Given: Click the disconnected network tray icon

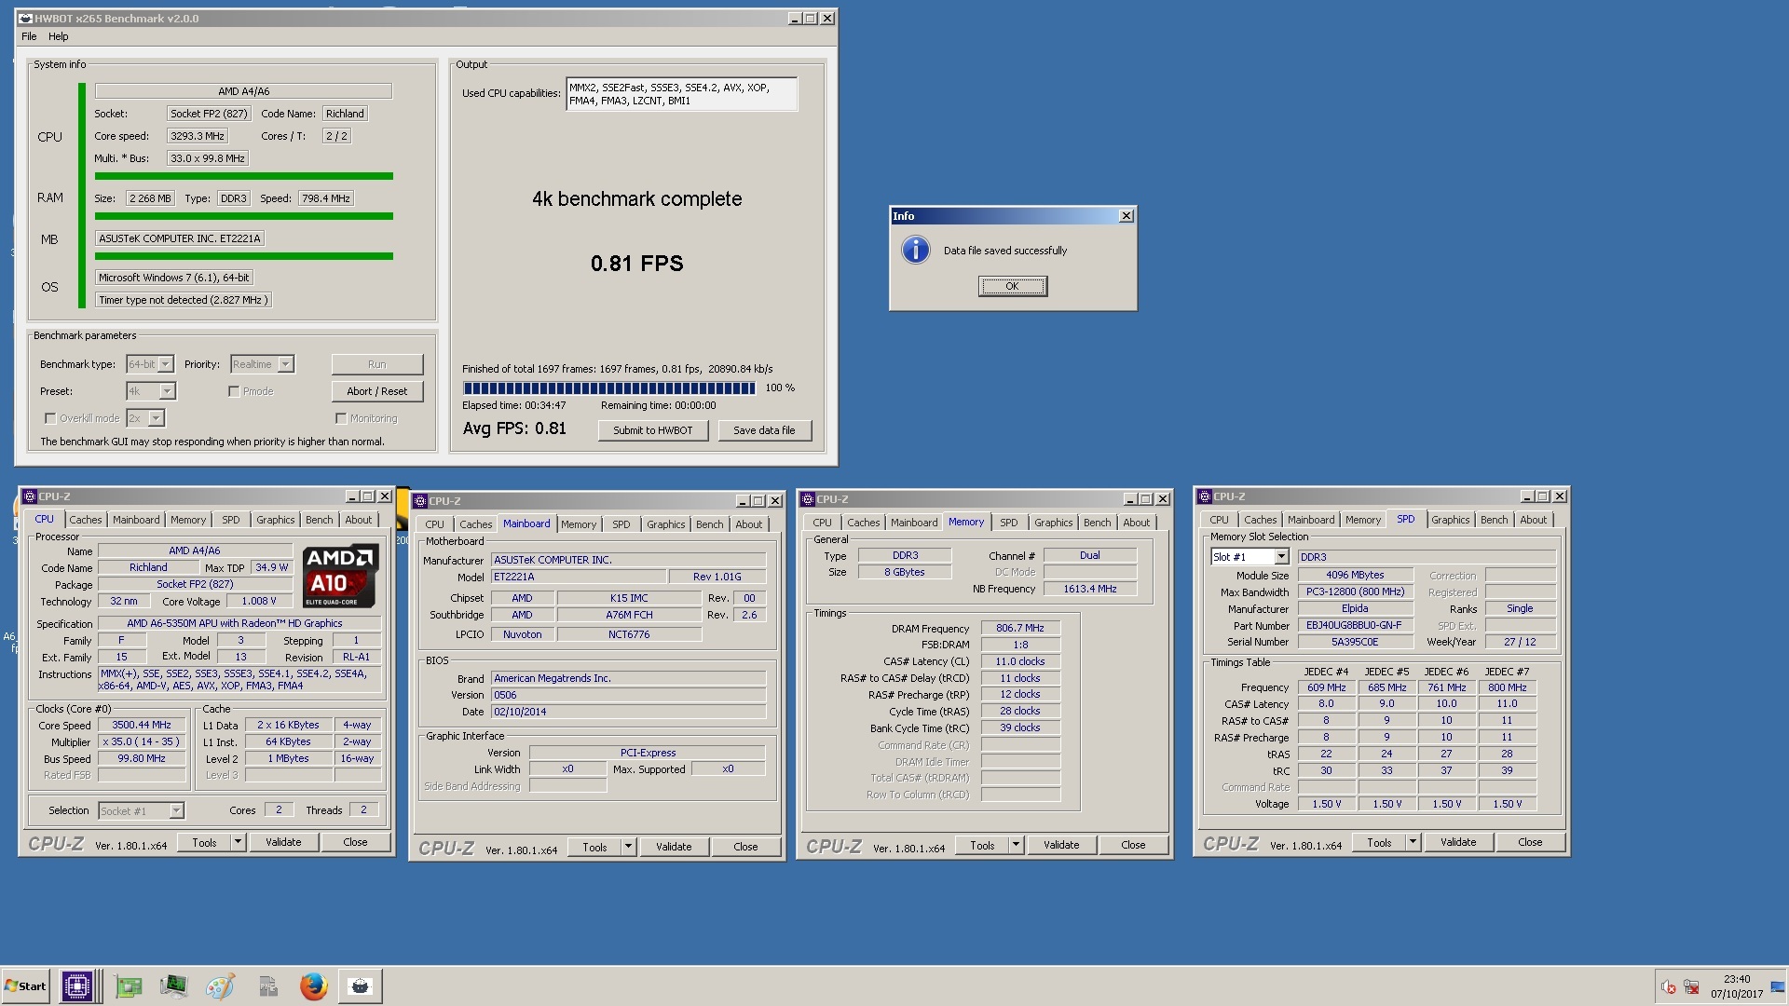Looking at the screenshot, I should [x=1691, y=987].
